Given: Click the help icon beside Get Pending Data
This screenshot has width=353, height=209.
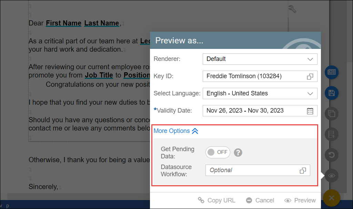Looking at the screenshot, I should pos(238,152).
